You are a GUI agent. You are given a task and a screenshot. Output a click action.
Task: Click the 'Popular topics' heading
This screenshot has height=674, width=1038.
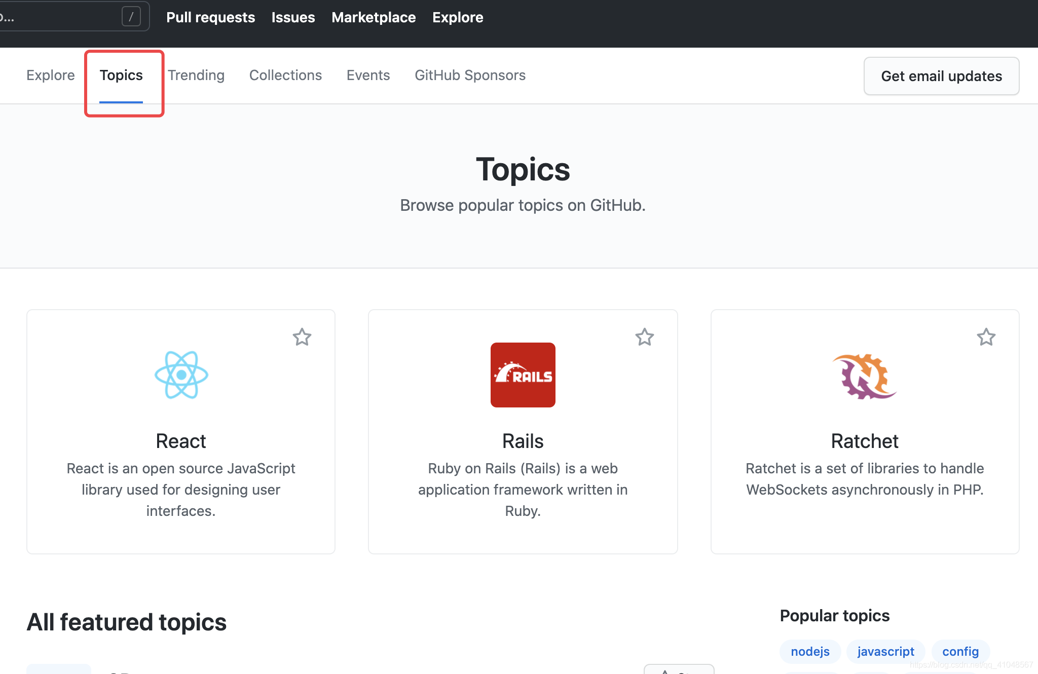[x=835, y=615]
